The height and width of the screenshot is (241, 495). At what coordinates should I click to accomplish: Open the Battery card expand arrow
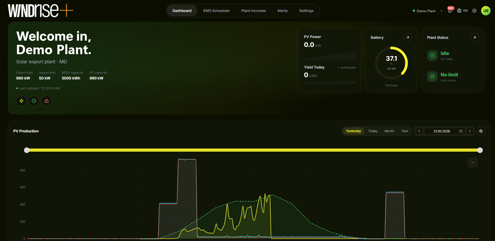(x=408, y=38)
